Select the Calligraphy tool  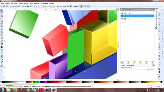2,44
